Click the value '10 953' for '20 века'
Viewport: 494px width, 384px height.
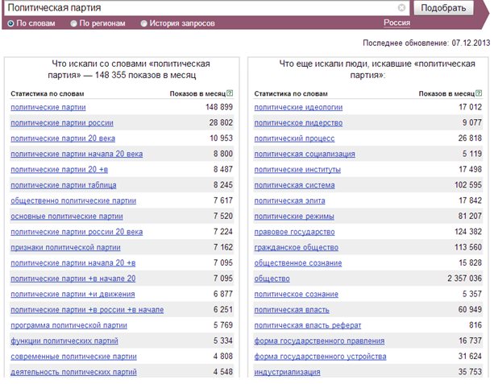click(221, 138)
